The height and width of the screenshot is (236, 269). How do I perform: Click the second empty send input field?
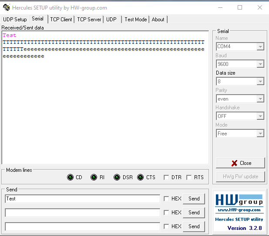[x=83, y=213]
